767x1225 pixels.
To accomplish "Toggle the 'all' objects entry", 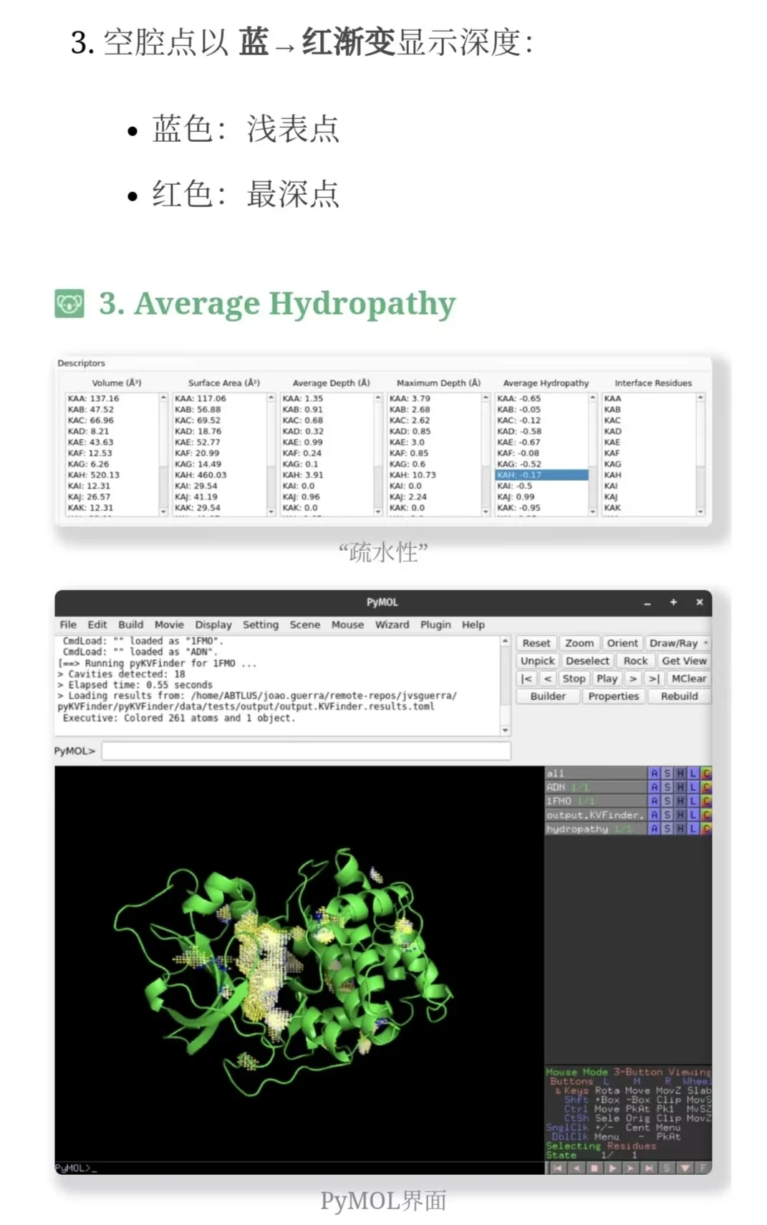I will 596,773.
